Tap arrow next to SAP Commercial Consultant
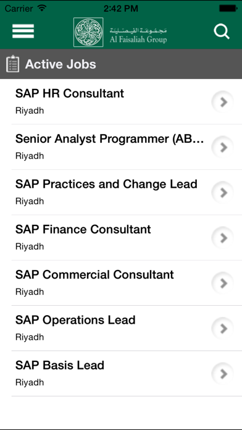The image size is (242, 430). (x=222, y=283)
